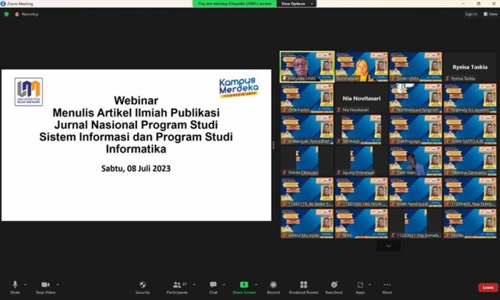
Task: Select Dwi Prayogo's video tile
Action: click(416, 129)
